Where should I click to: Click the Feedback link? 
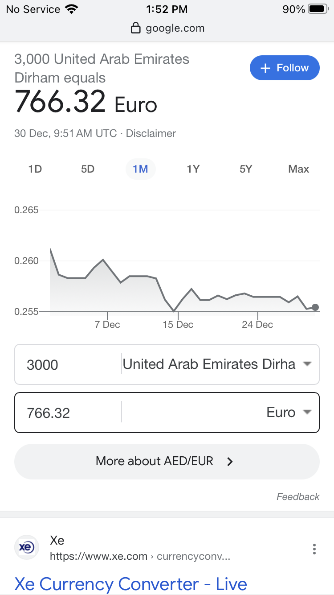point(298,496)
